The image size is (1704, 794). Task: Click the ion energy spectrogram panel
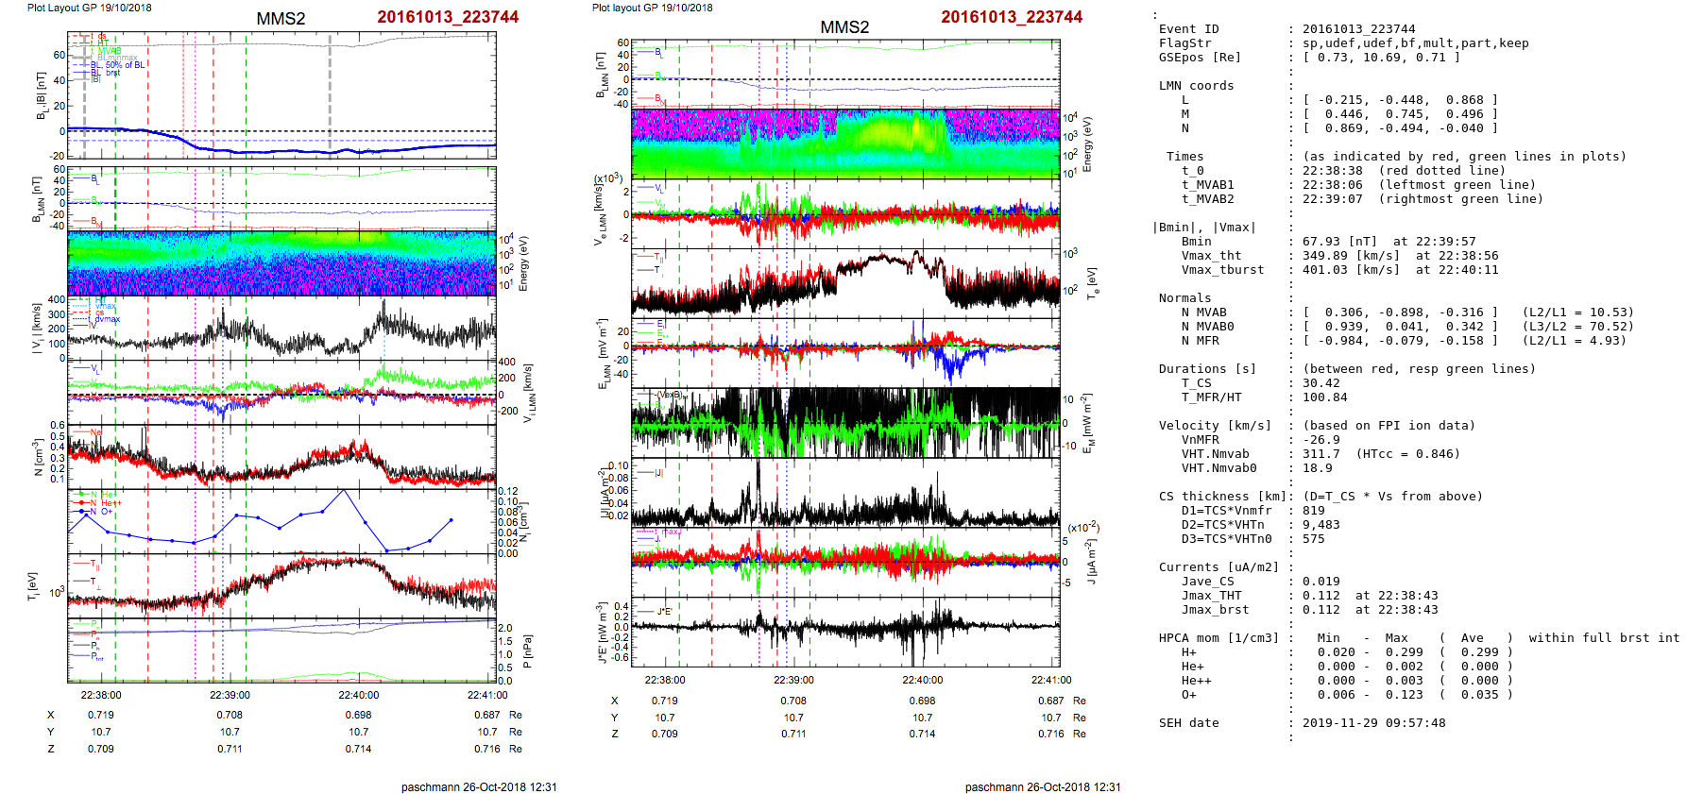[x=281, y=262]
